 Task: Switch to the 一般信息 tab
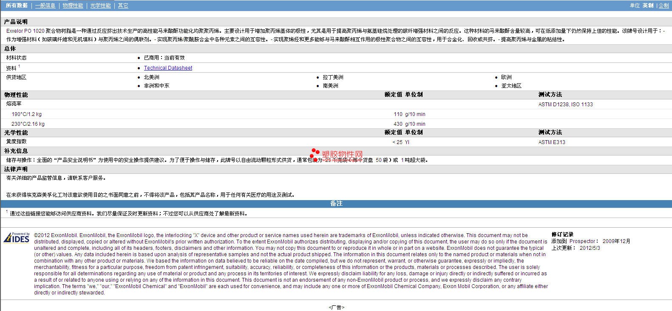pyautogui.click(x=45, y=6)
